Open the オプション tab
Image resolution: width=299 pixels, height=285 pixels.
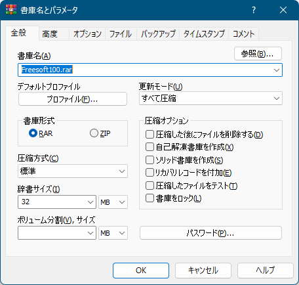[x=87, y=34]
